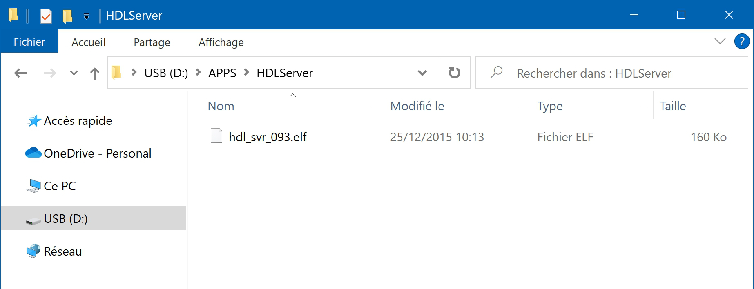The image size is (754, 289).
Task: Click the New Folder quick access icon
Action: [x=67, y=16]
